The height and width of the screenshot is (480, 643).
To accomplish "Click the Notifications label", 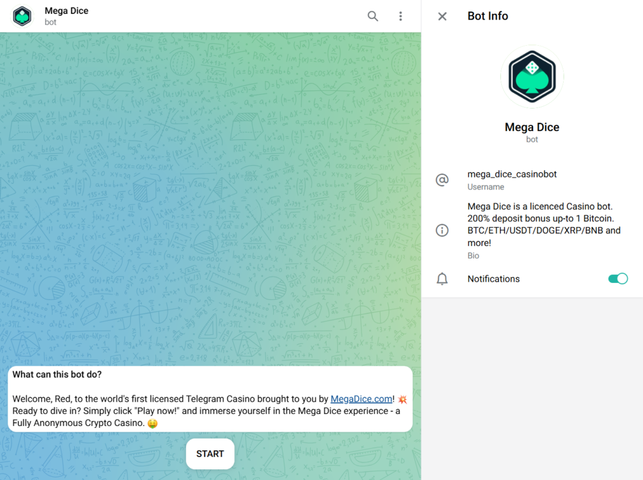I will (494, 279).
